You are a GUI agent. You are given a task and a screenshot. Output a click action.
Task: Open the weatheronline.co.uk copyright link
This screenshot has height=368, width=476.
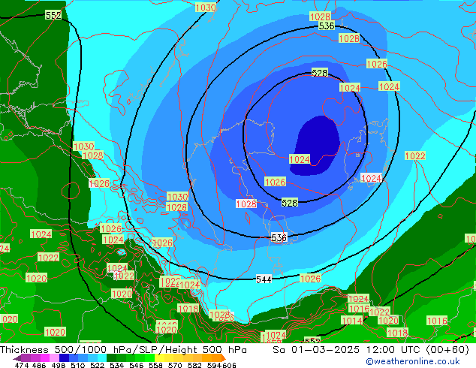point(413,361)
